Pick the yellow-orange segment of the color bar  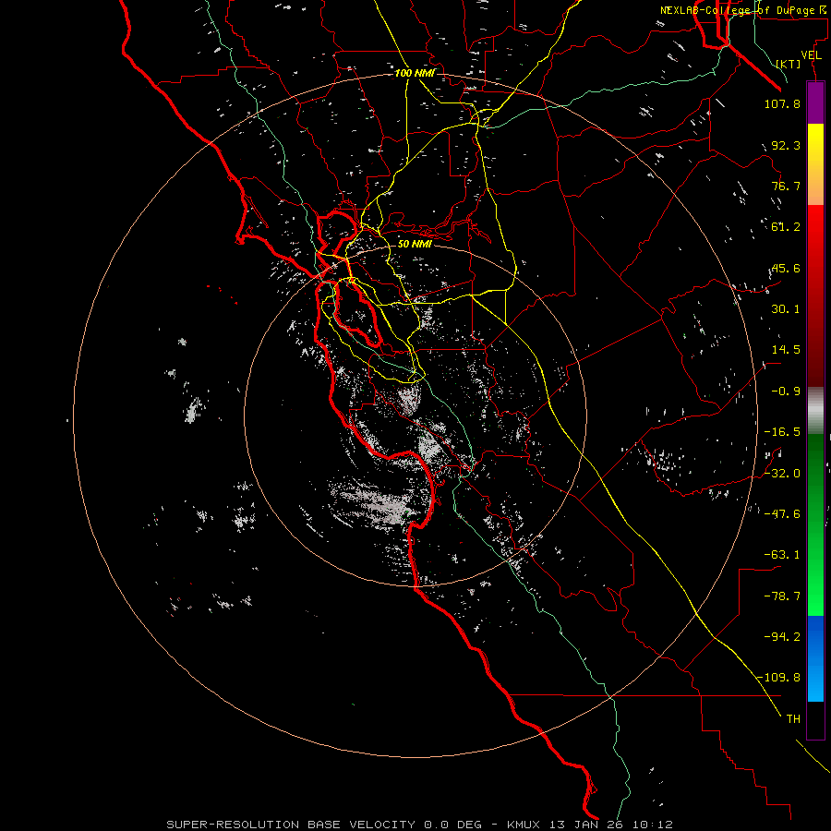tap(815, 164)
